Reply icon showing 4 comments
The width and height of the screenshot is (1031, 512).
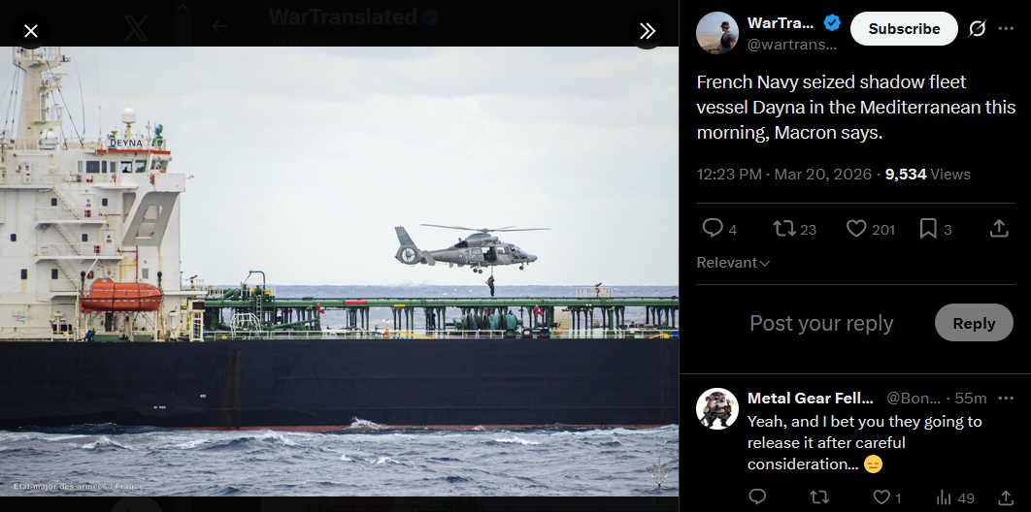[718, 229]
